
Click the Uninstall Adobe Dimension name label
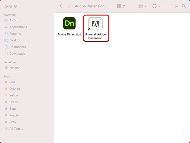95,36
